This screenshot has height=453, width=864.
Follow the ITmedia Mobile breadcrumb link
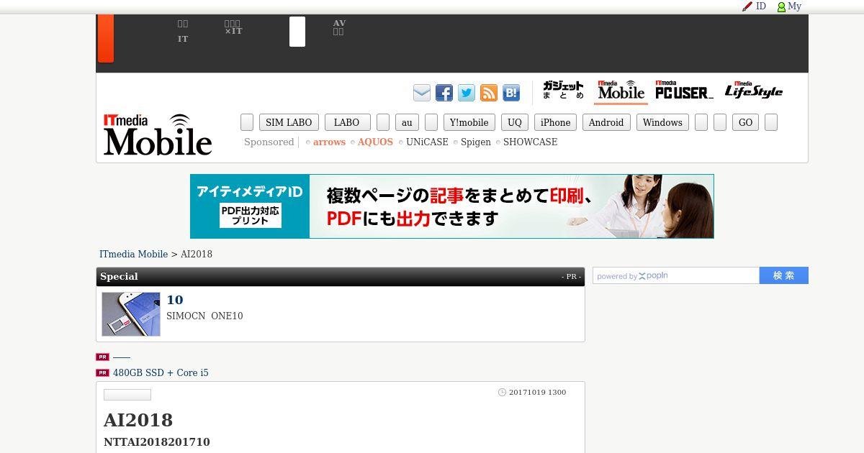pyautogui.click(x=133, y=255)
